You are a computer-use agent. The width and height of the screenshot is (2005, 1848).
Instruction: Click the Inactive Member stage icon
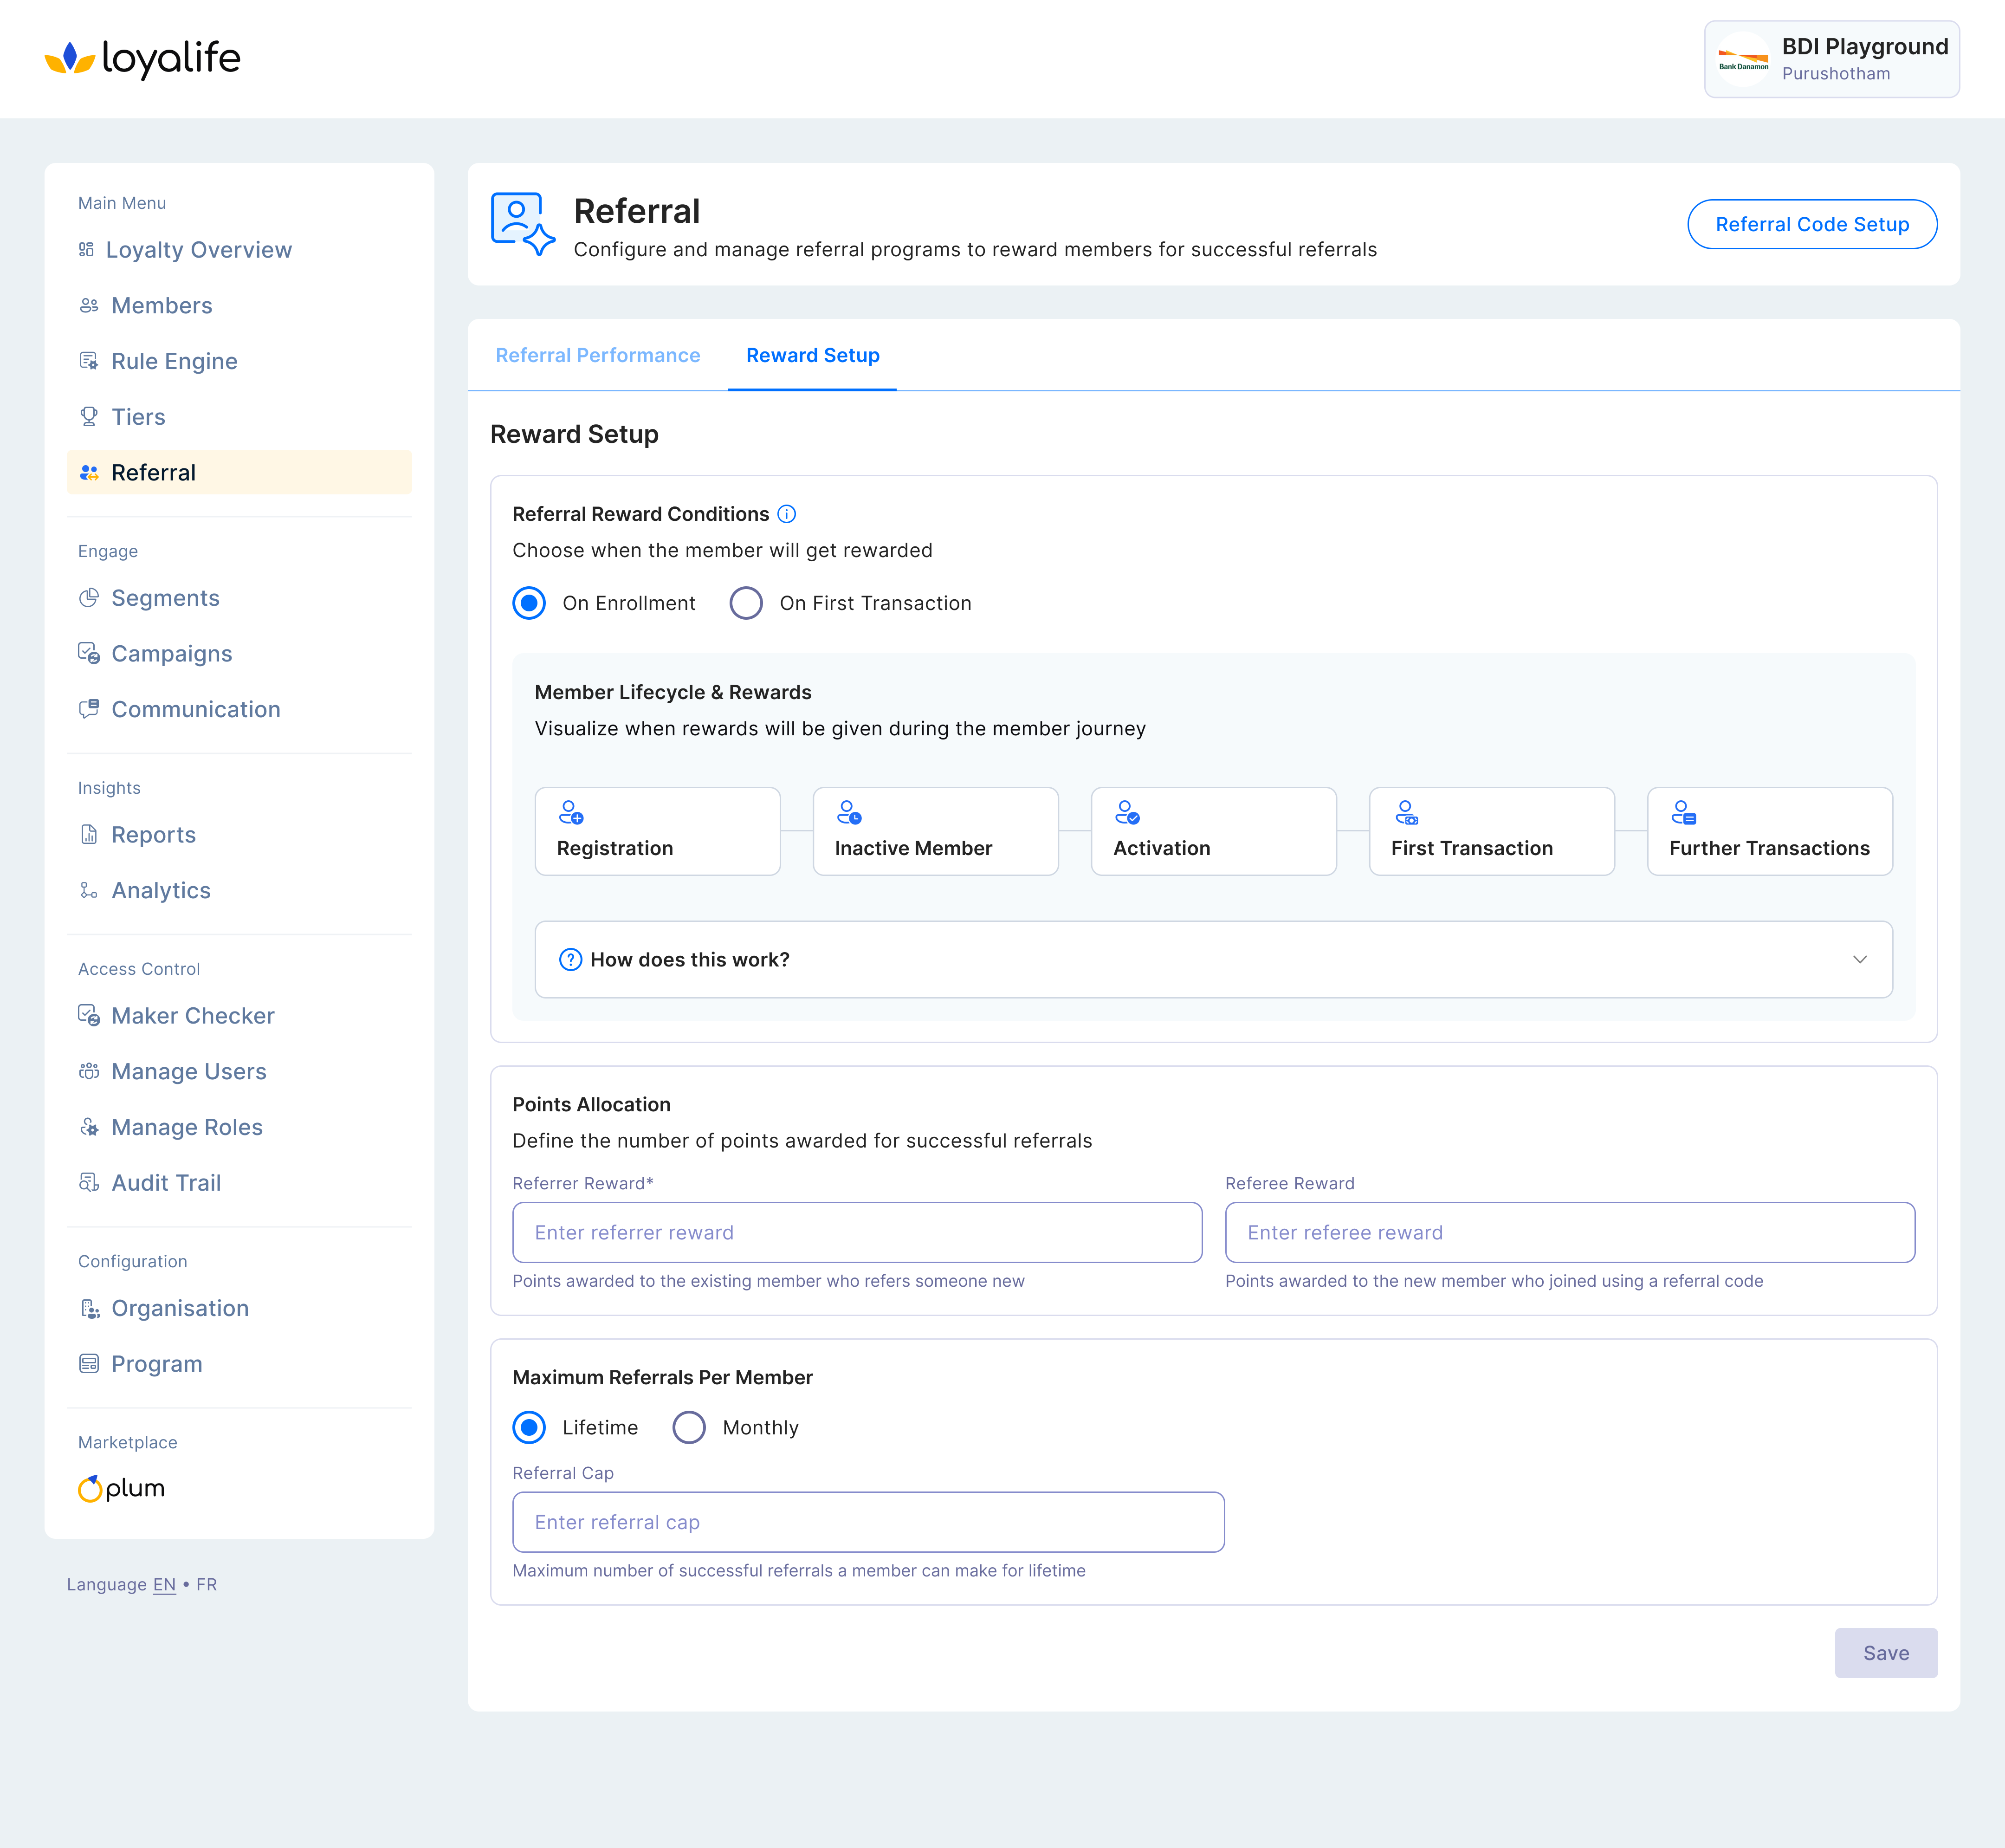point(848,812)
